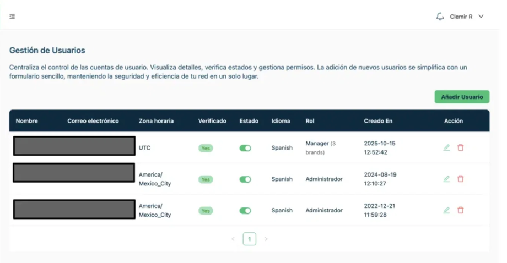The width and height of the screenshot is (507, 263).
Task: Delete the user created 2024-08-19
Action: click(461, 179)
